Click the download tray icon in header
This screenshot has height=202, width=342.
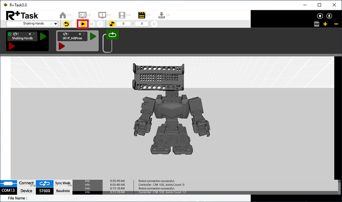(x=161, y=15)
